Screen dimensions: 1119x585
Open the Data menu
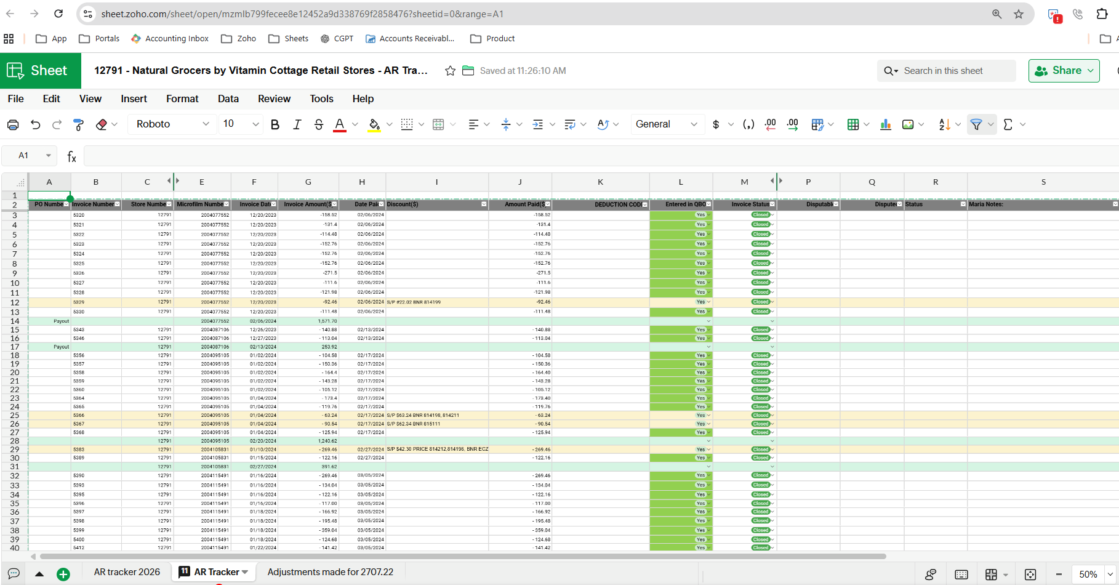[228, 99]
